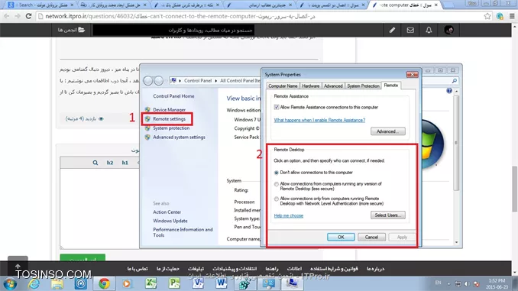Select Don't allow connections to this computer

coord(277,173)
